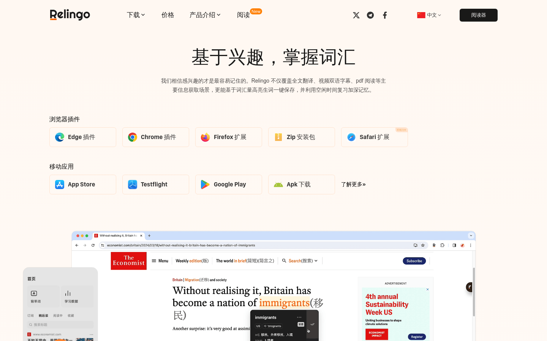The image size is (547, 341).
Task: Open the 价格 menu item
Action: coord(168,15)
